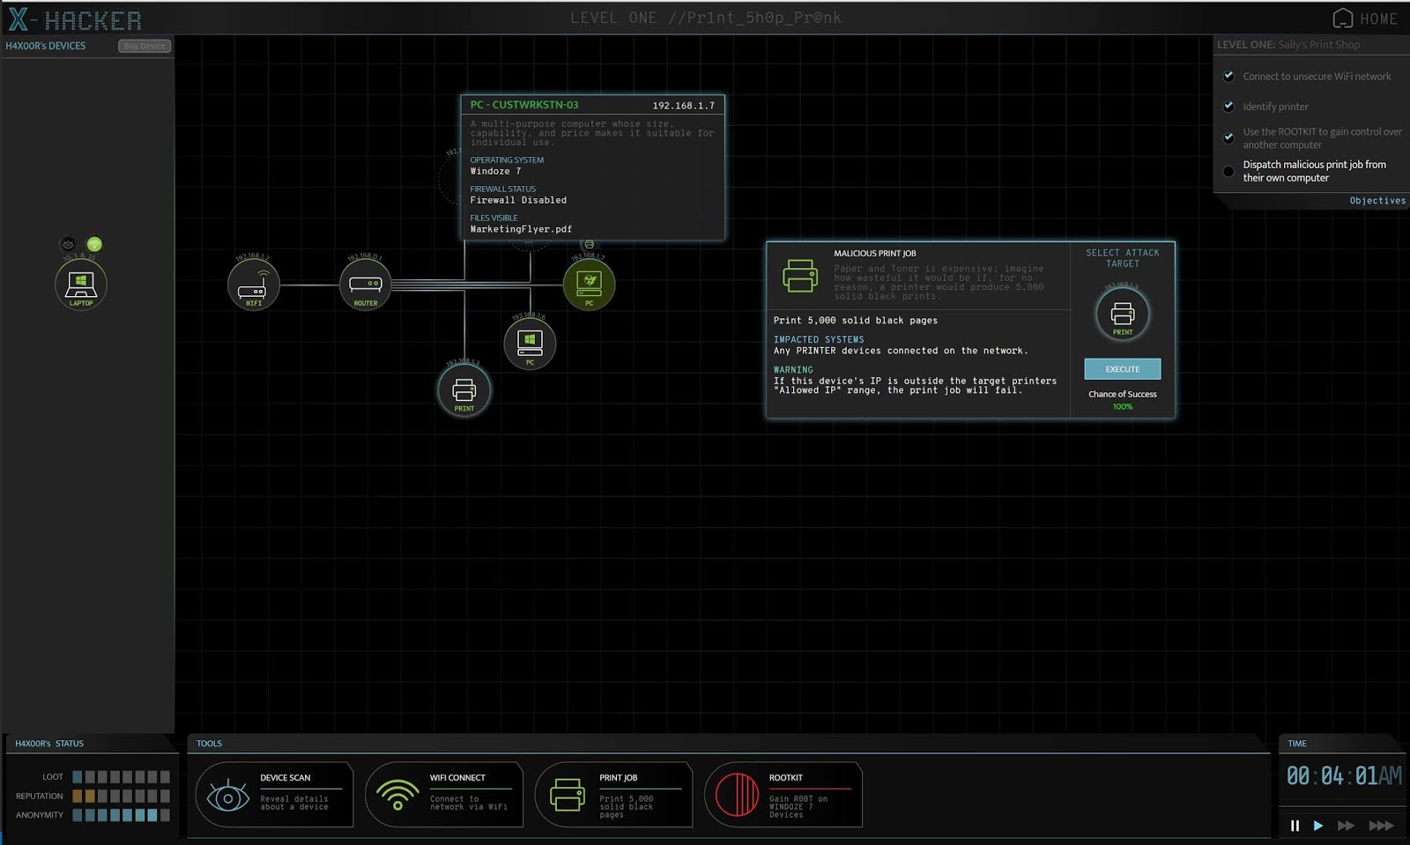This screenshot has width=1410, height=845.
Task: Expand the Objectives panel tab
Action: pyautogui.click(x=1377, y=200)
